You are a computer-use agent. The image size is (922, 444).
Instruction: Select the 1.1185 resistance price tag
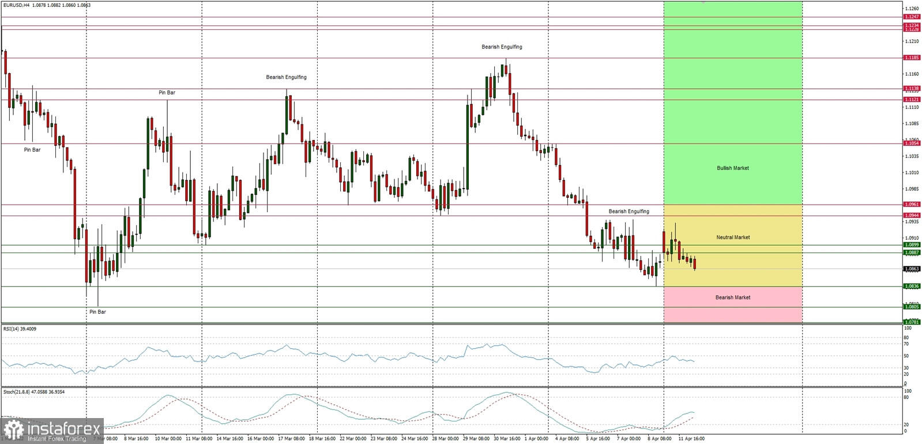912,58
